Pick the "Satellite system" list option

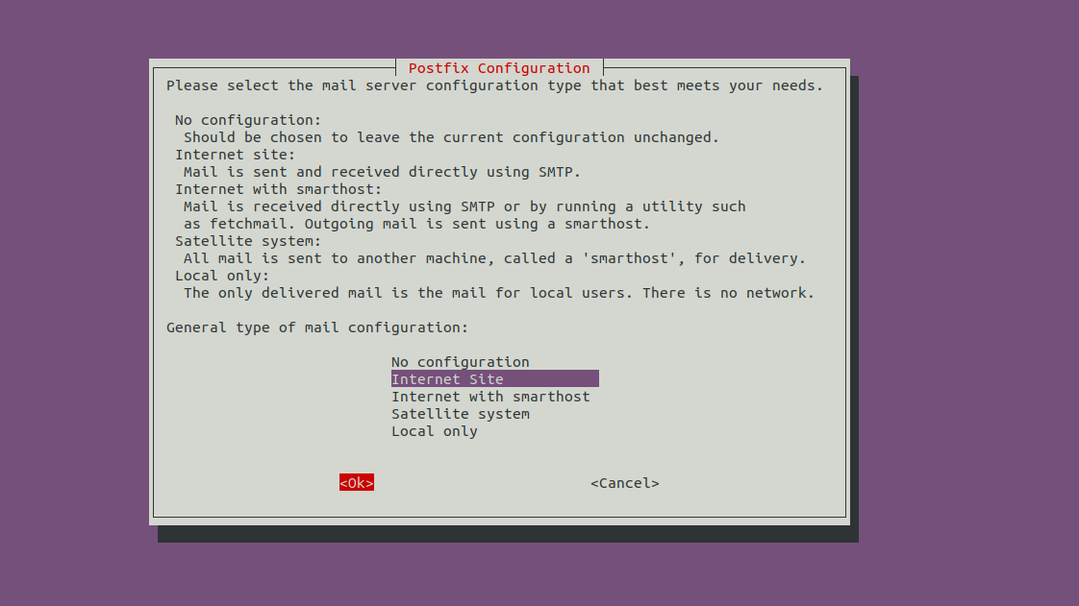tap(461, 414)
